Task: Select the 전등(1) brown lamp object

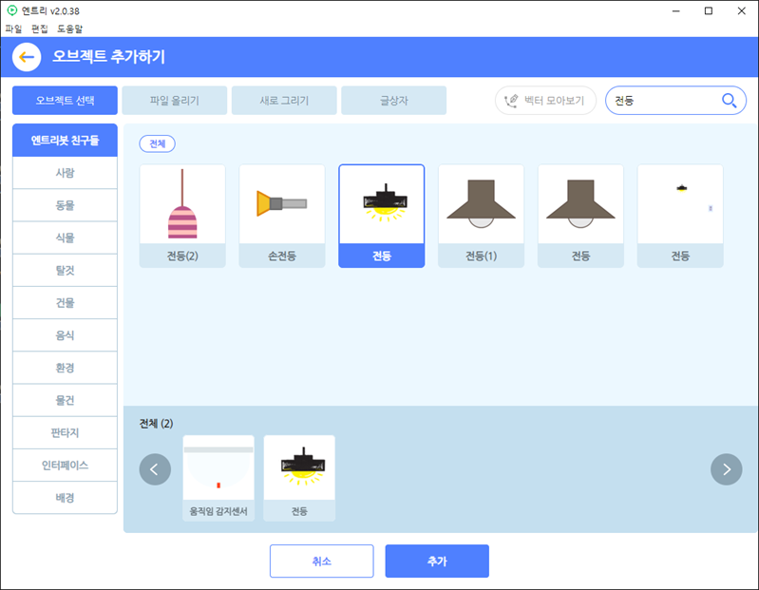Action: (482, 216)
